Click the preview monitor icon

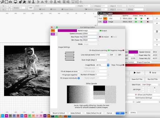click(15, 2)
